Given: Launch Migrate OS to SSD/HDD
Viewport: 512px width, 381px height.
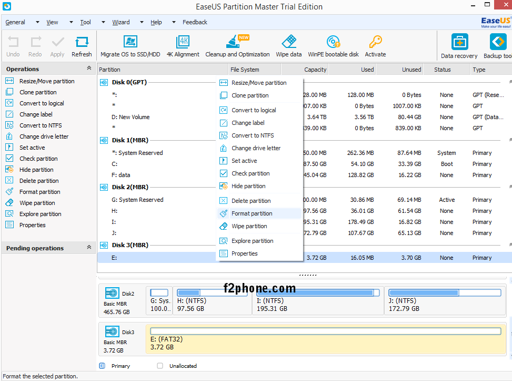Looking at the screenshot, I should point(130,46).
